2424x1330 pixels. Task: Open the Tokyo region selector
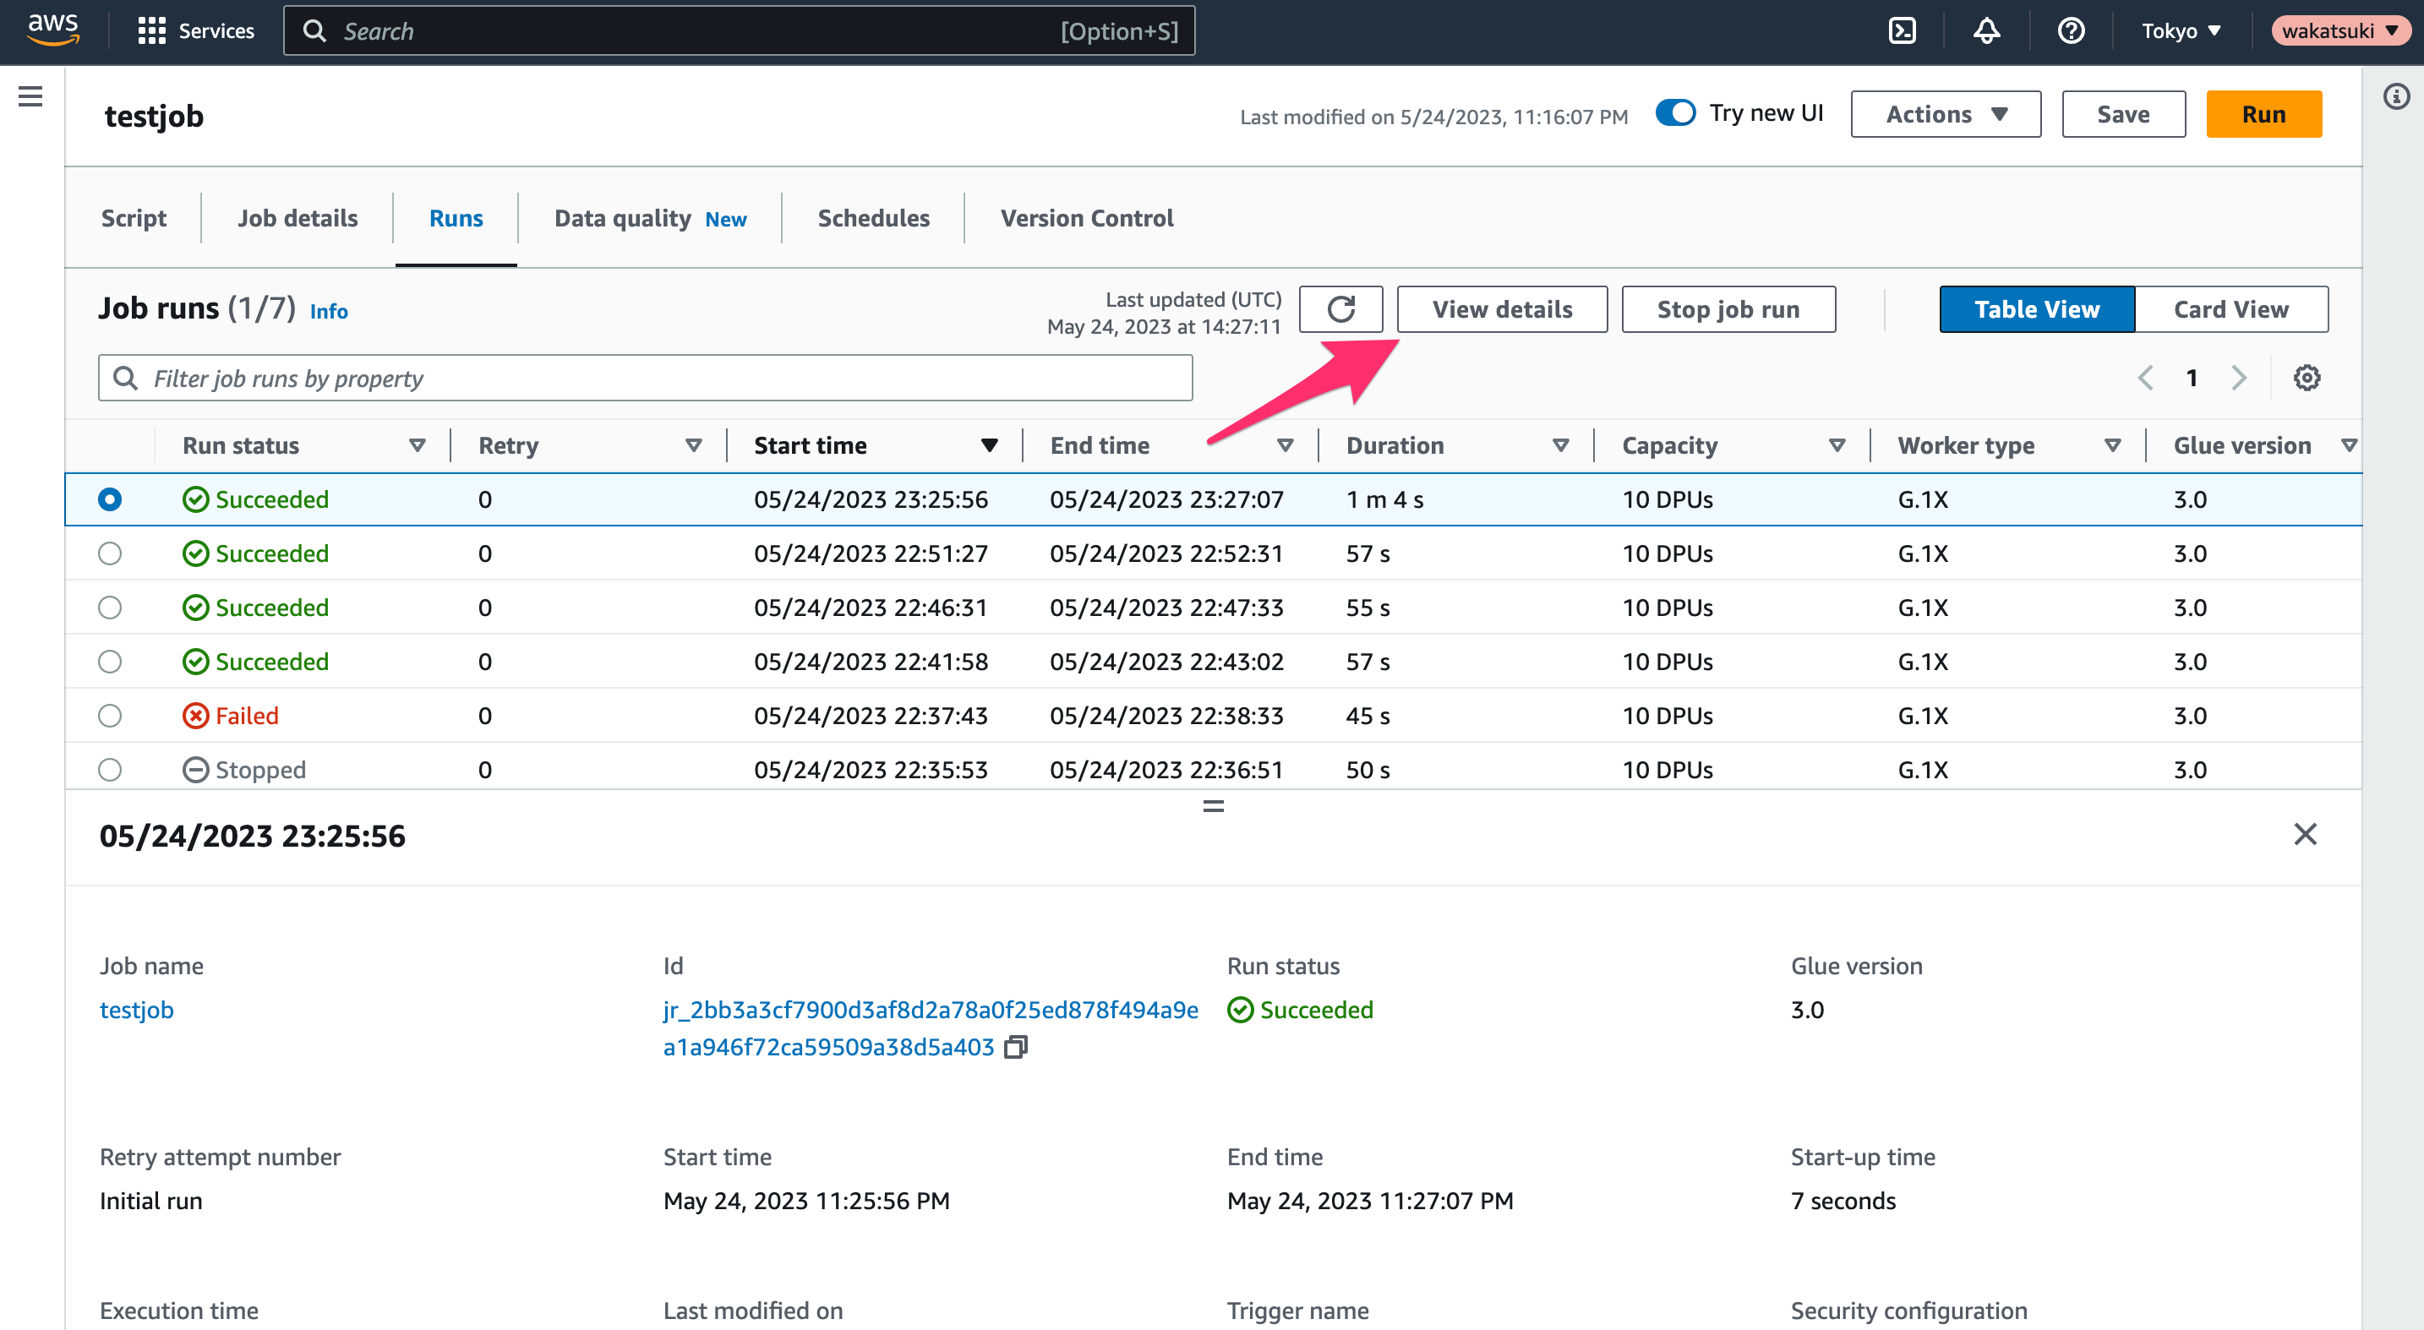[2181, 31]
